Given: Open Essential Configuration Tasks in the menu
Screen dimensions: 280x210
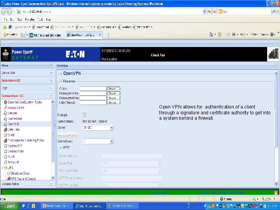Looking at the screenshot, I should coord(24,102).
